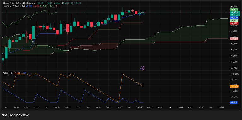Click date label 14 on time axis
242x120 pixels.
coord(129,108)
